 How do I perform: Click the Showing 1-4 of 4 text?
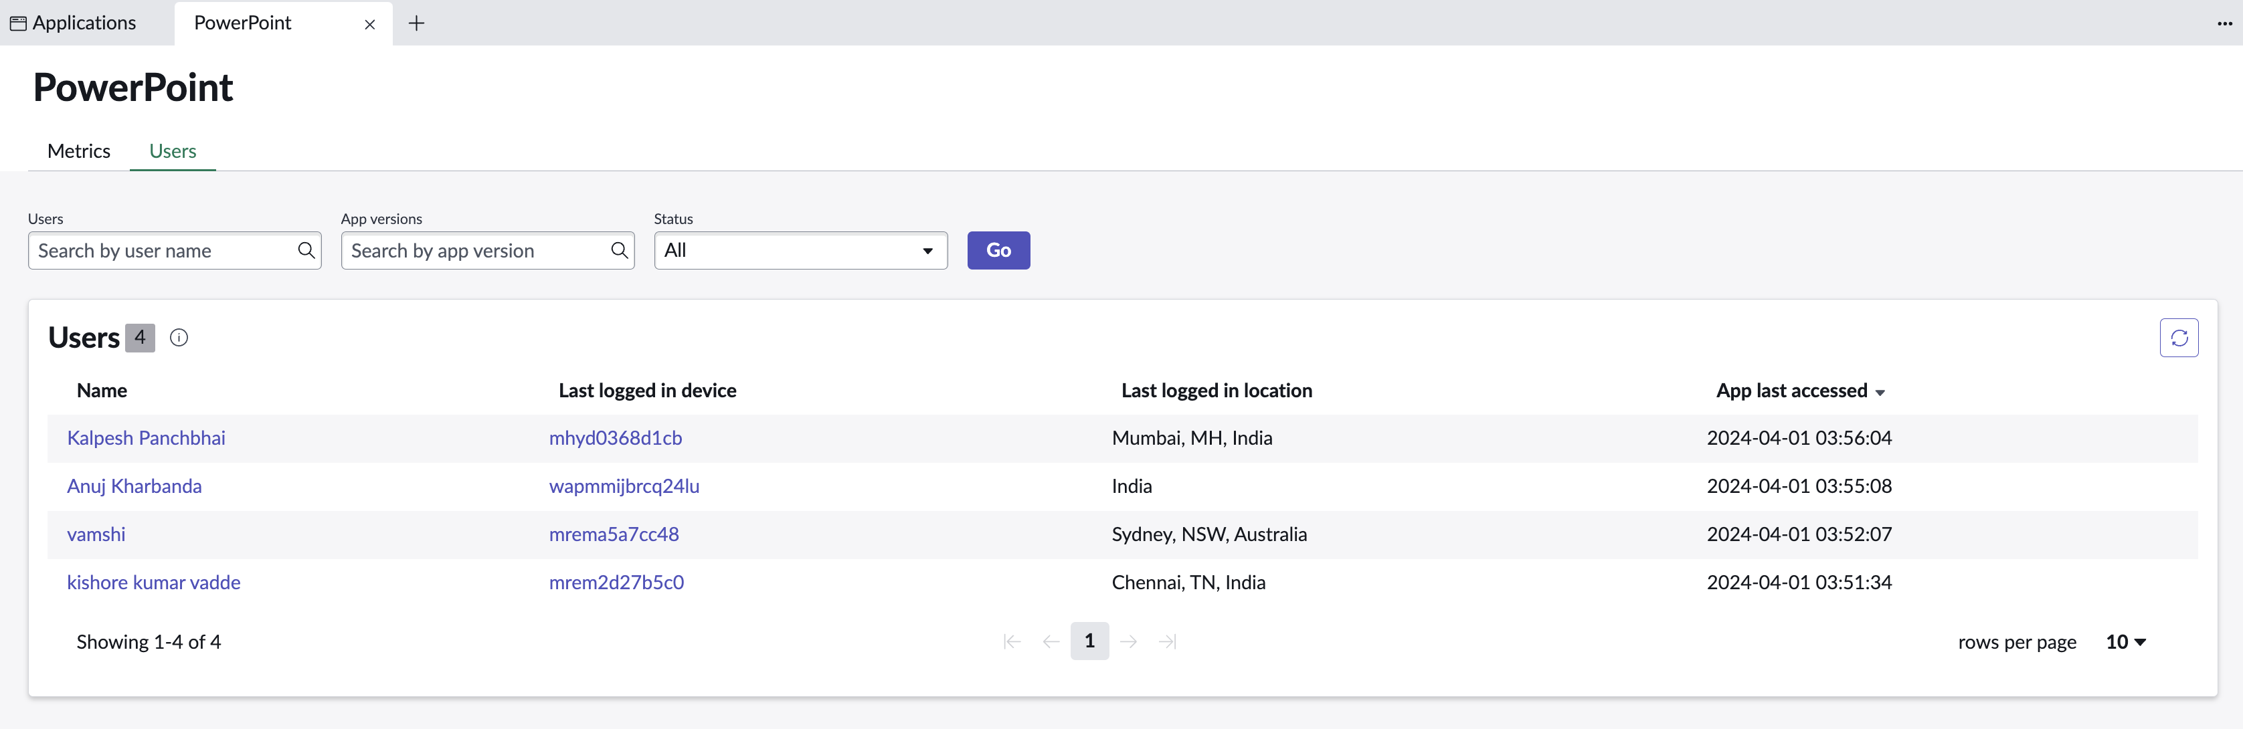click(x=149, y=642)
